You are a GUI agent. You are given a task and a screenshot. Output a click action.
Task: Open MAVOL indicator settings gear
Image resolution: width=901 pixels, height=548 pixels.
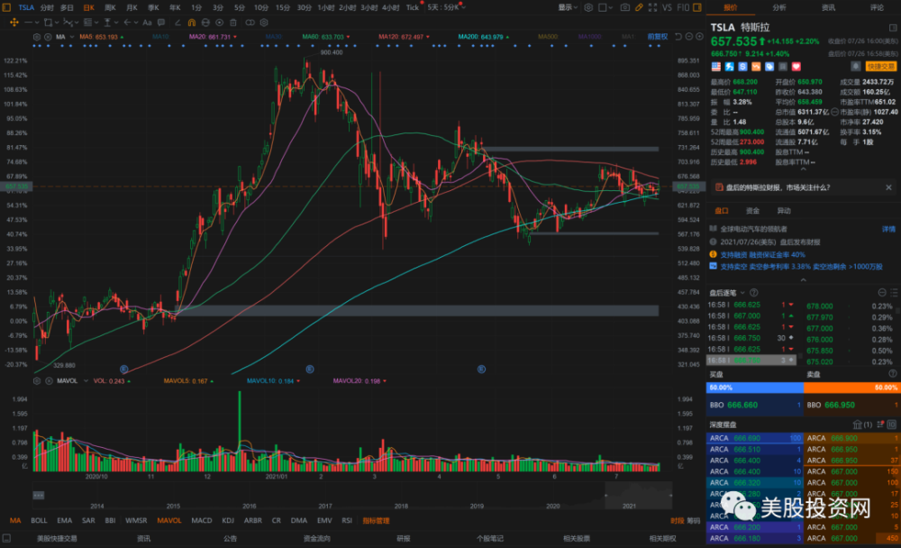[37, 380]
